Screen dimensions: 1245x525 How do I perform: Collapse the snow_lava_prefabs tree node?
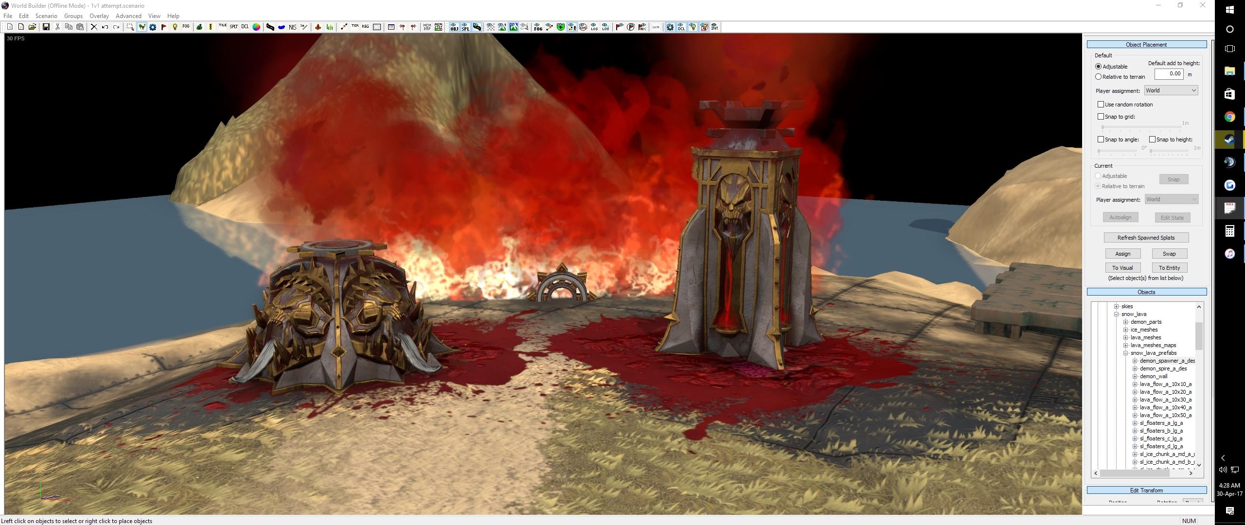pyautogui.click(x=1125, y=353)
